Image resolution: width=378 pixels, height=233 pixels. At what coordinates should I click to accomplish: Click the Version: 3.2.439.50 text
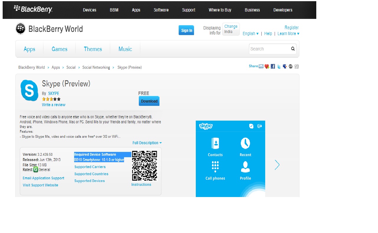pos(38,155)
